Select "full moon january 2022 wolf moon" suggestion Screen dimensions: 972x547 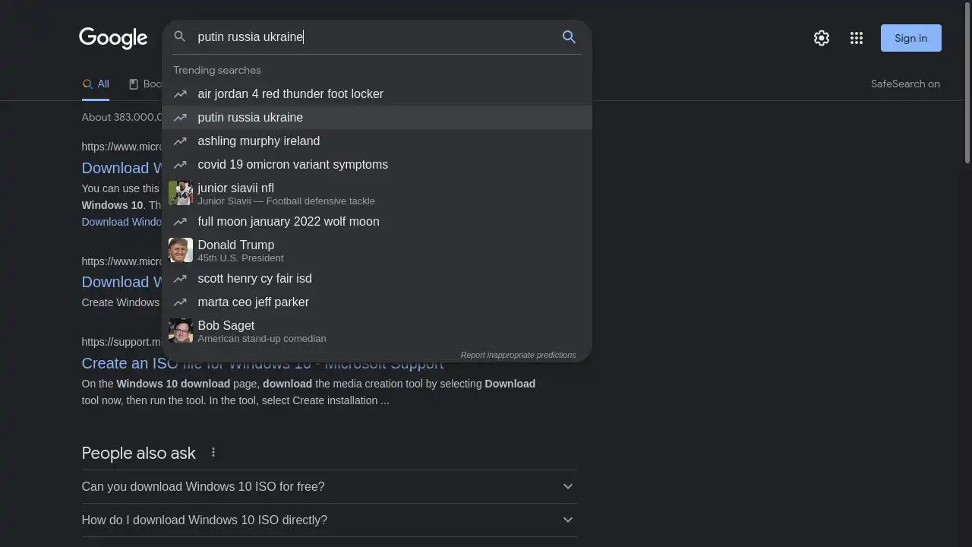pyautogui.click(x=288, y=221)
